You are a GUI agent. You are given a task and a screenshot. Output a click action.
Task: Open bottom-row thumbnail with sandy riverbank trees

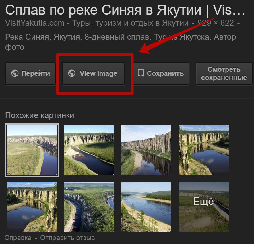(x=146, y=207)
